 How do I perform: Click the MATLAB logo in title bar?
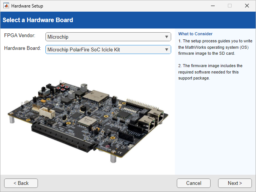(x=6, y=6)
